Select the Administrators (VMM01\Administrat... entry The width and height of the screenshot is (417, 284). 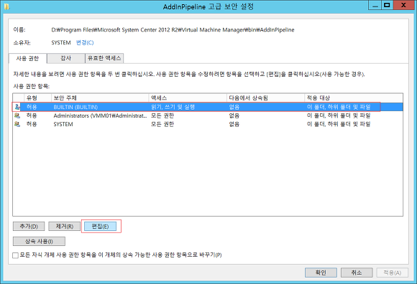(x=100, y=115)
